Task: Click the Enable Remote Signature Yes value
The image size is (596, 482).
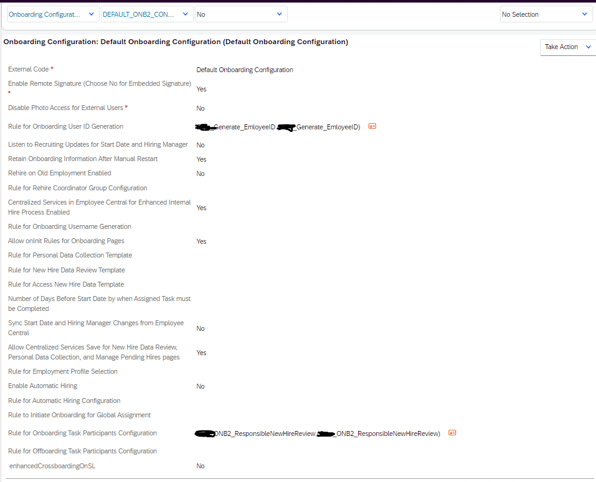Action: (201, 89)
